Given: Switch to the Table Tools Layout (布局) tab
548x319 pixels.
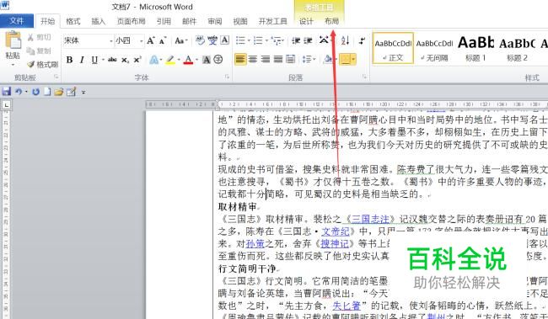Looking at the screenshot, I should click(x=331, y=21).
